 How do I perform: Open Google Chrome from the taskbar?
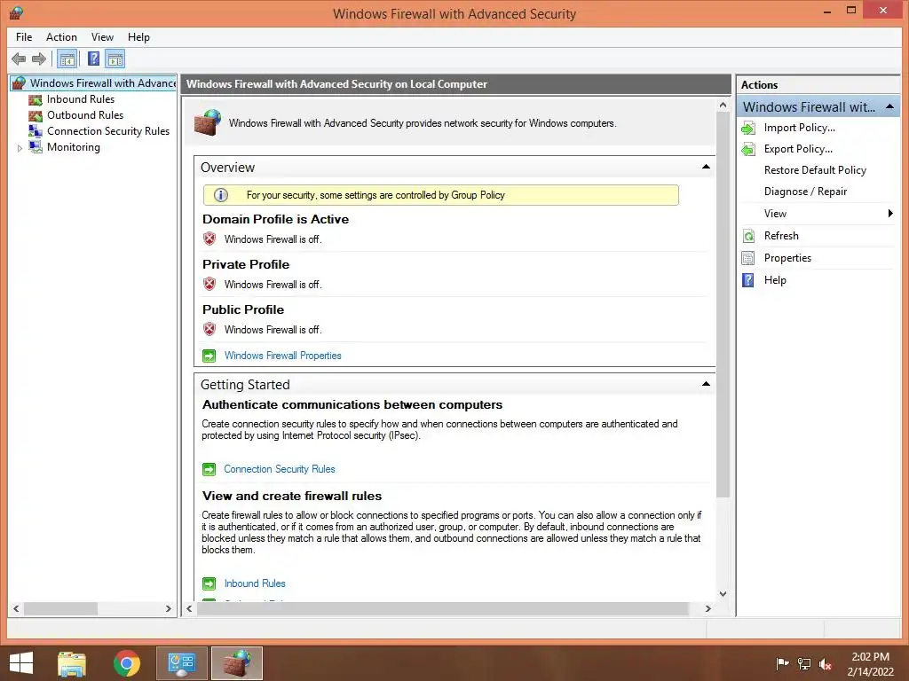pyautogui.click(x=127, y=663)
